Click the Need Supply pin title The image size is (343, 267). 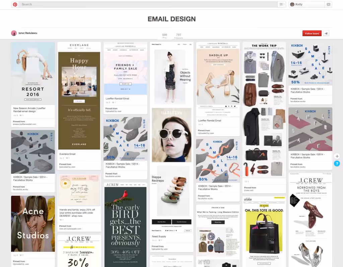pos(159,237)
